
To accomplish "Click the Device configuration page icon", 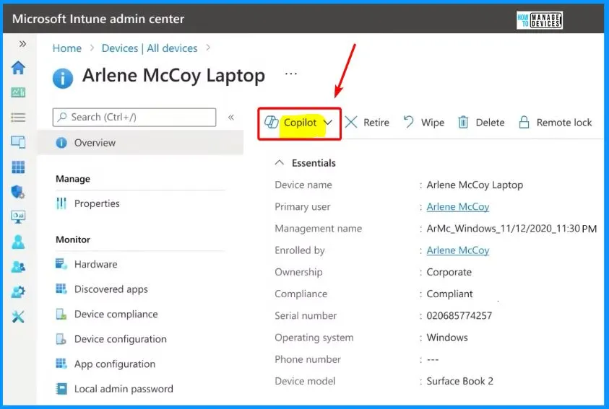I will tap(61, 339).
